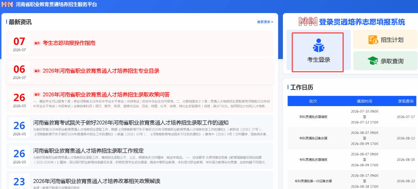This screenshot has width=418, height=189.
Task: Click the 2026-08-17 09:00 start time
Action: (365, 175)
